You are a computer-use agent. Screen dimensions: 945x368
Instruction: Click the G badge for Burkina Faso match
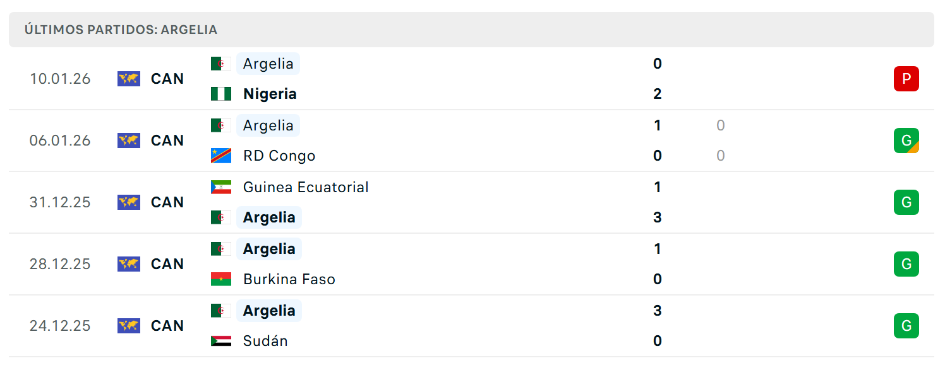point(906,264)
